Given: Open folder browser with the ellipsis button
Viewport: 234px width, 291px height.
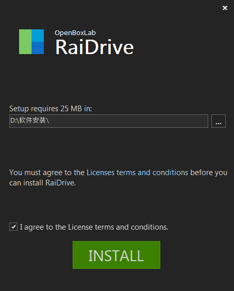Looking at the screenshot, I should [x=219, y=121].
